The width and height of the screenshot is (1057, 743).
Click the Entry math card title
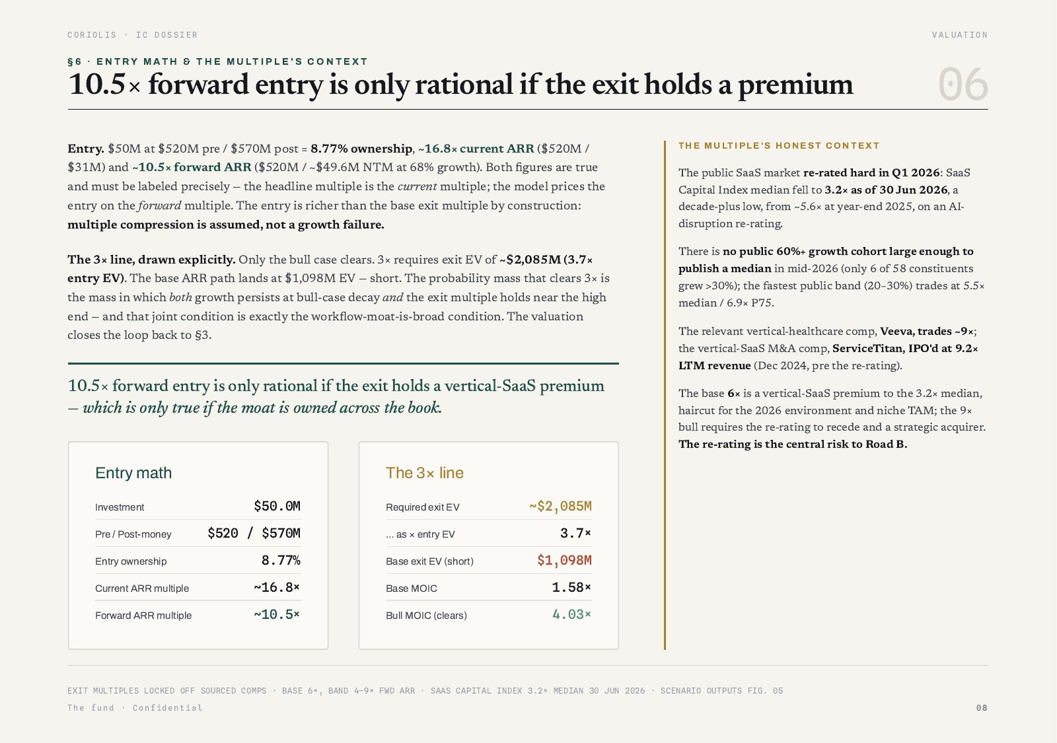coord(133,473)
